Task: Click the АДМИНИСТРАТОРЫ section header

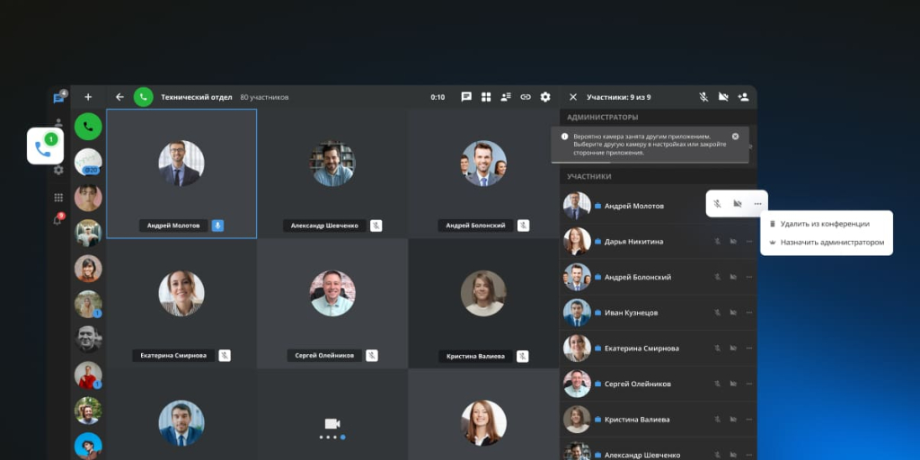Action: click(602, 118)
